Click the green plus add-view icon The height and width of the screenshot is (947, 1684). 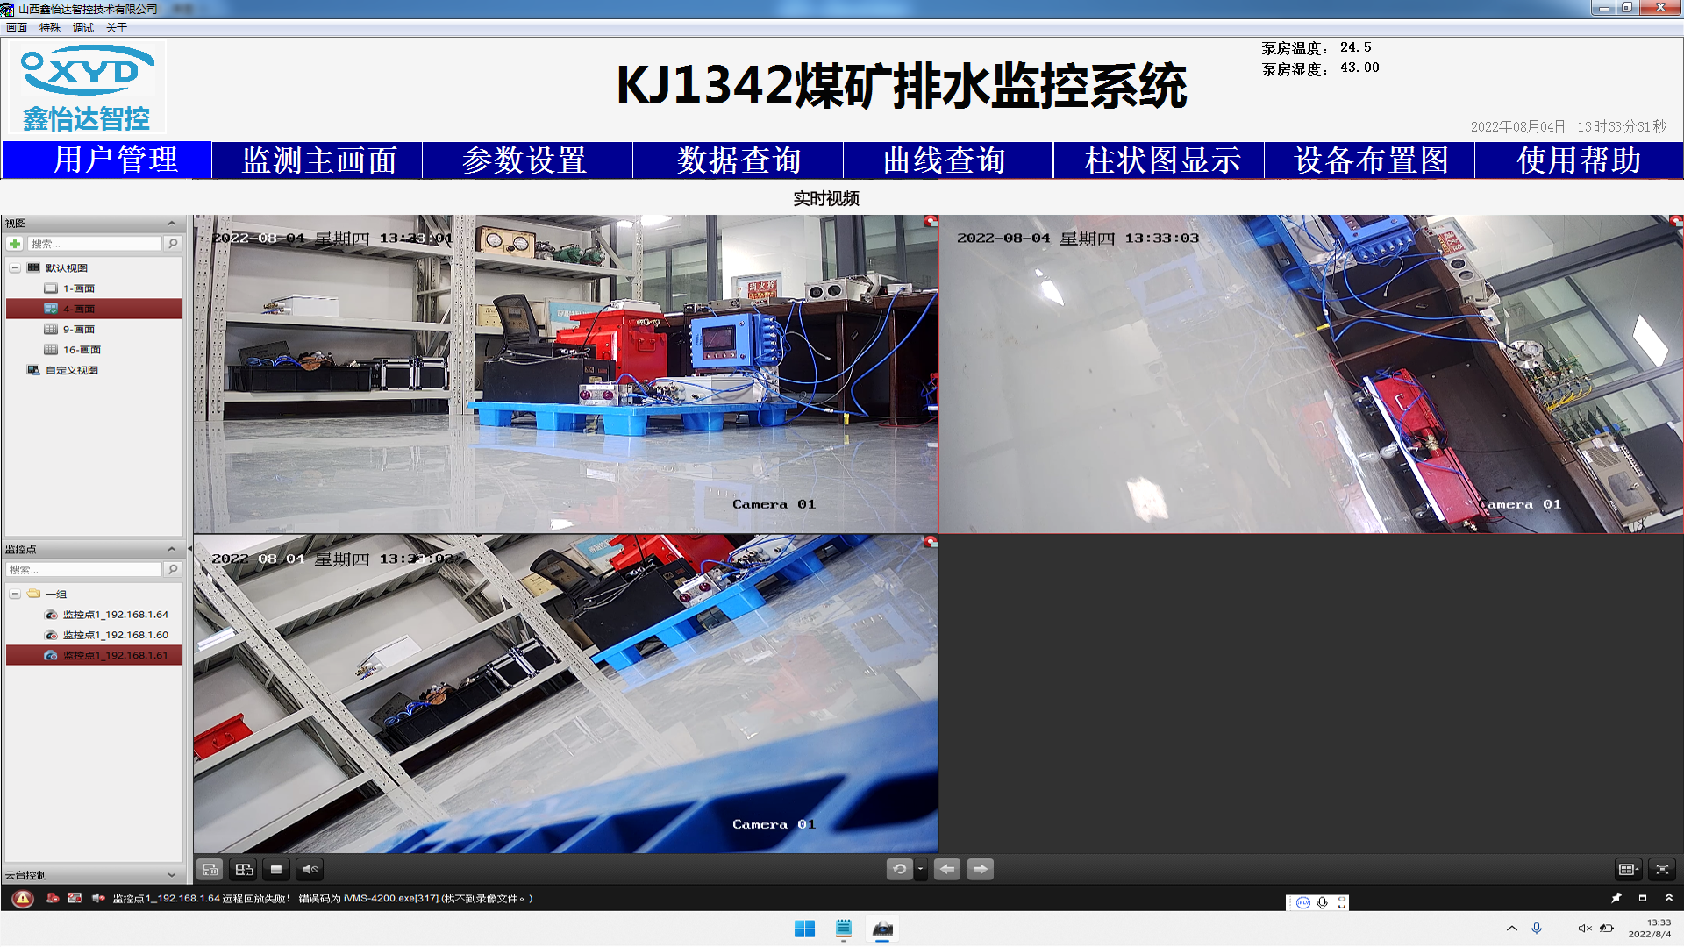[x=15, y=244]
